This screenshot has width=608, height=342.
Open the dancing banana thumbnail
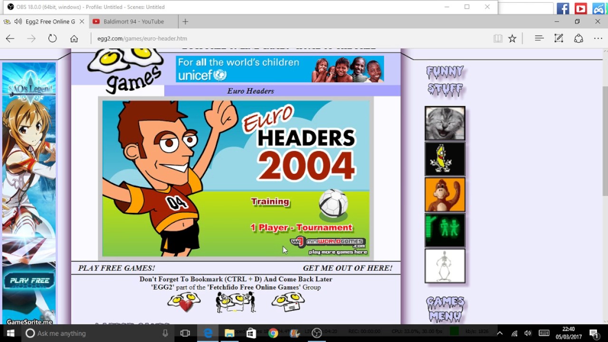click(445, 159)
